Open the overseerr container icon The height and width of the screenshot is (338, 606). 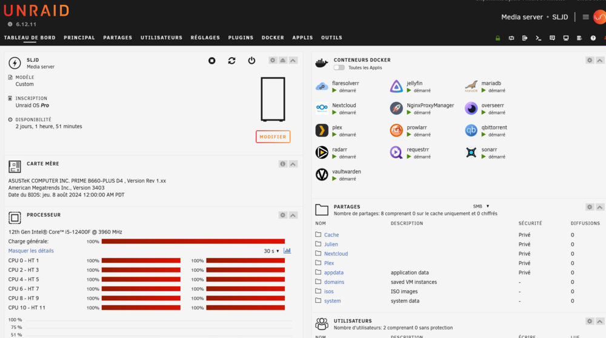pyautogui.click(x=471, y=109)
